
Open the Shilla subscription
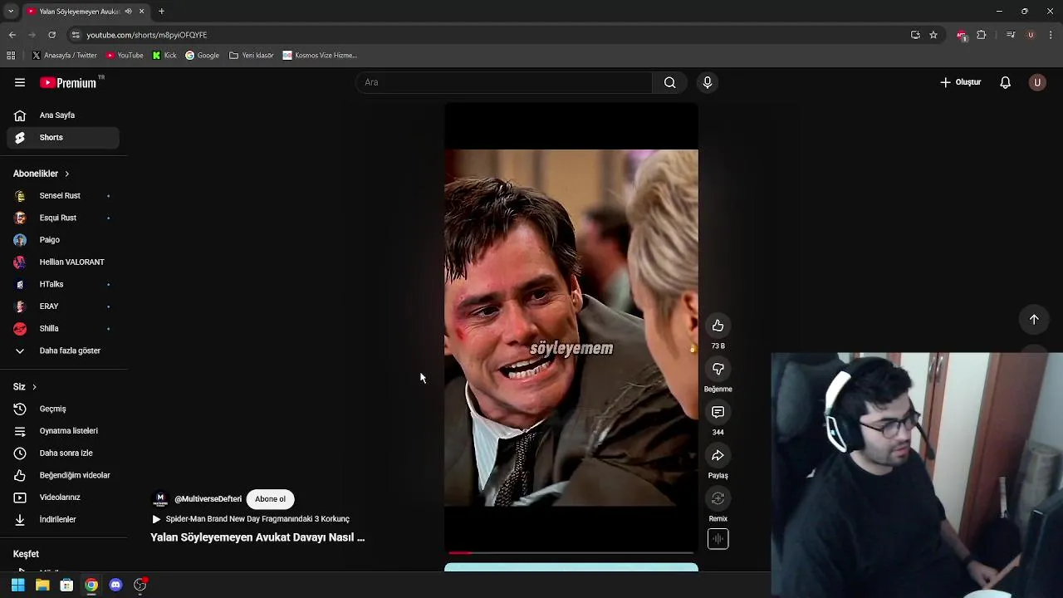click(63, 329)
